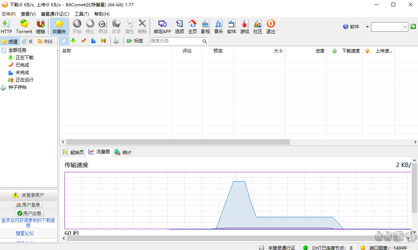Click the 退出 exit toolbar icon
The image size is (418, 250).
pyautogui.click(x=270, y=26)
